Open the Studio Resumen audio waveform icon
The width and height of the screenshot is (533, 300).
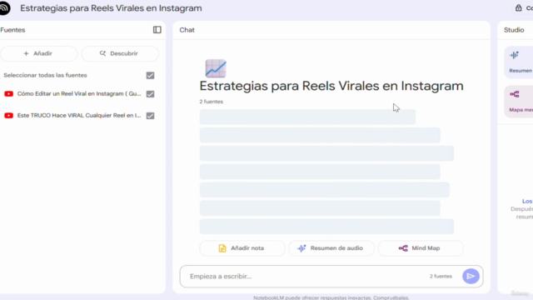pyautogui.click(x=514, y=55)
